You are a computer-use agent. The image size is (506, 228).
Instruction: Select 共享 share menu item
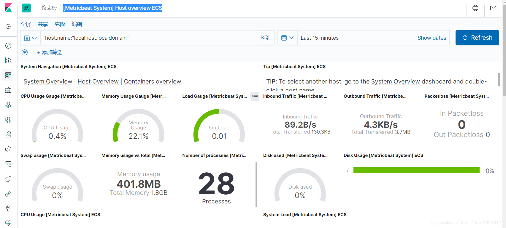43,24
